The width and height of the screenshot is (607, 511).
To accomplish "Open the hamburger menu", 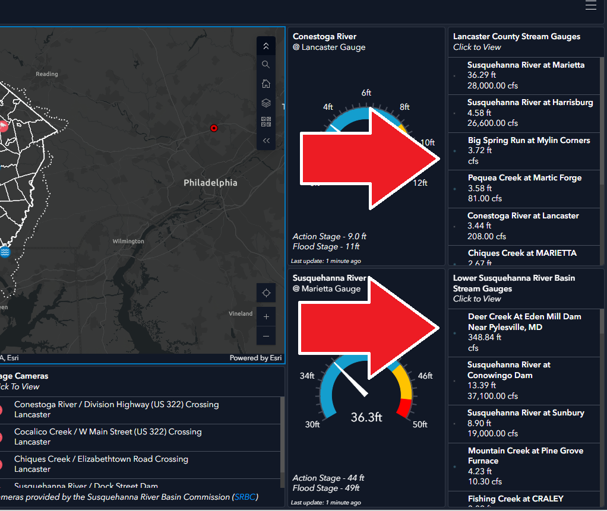I will [590, 6].
